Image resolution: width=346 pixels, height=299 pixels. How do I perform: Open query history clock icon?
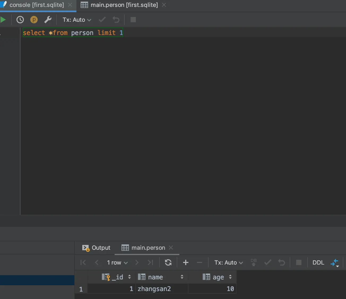20,20
